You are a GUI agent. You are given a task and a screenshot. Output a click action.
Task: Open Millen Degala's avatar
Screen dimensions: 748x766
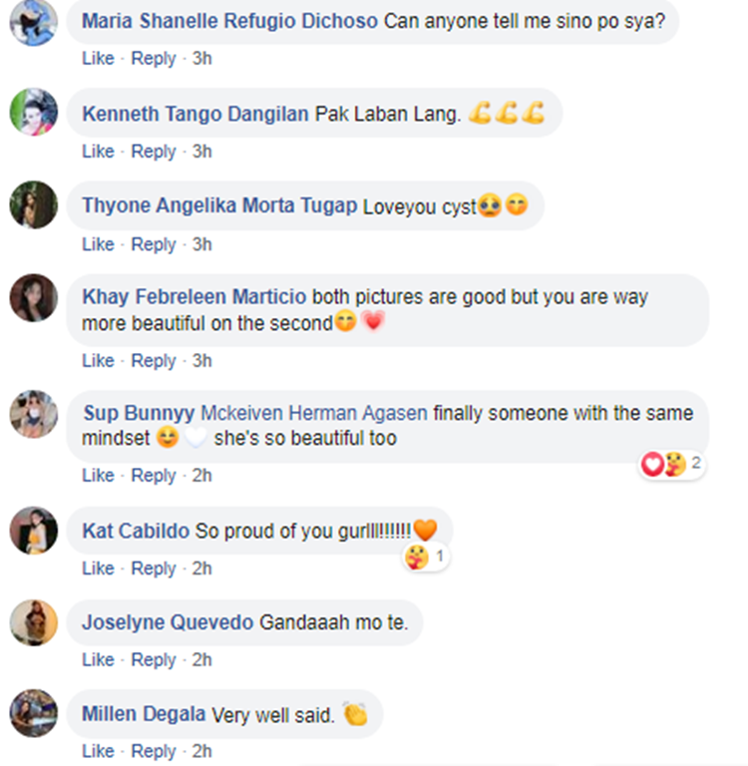pos(34,714)
